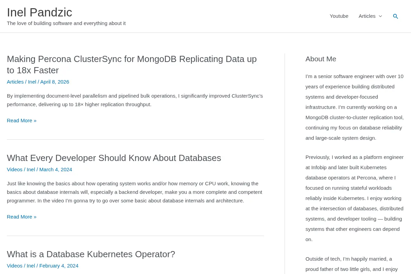The height and width of the screenshot is (274, 411).
Task: Open Videos category on the Databases post
Action: (15, 169)
